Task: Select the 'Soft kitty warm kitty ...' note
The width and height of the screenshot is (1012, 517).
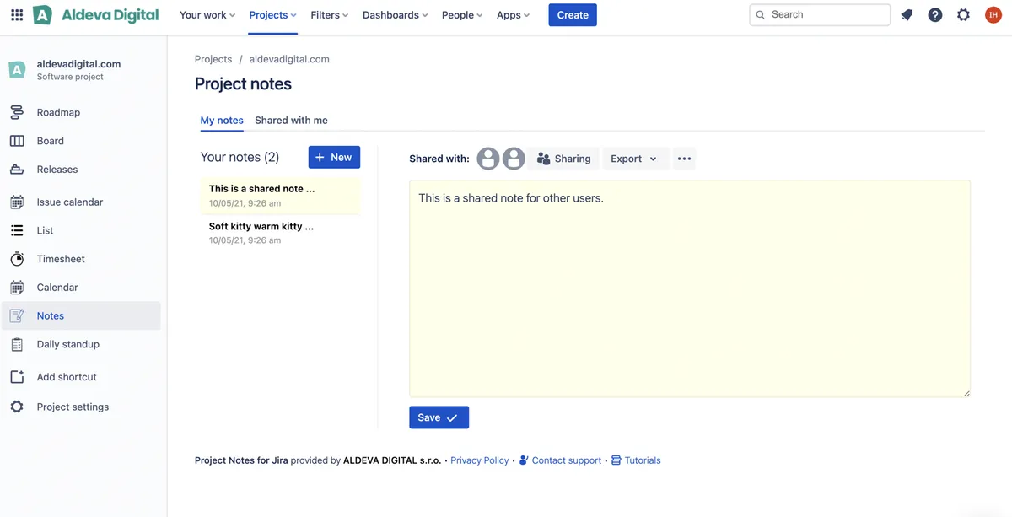Action: 280,233
